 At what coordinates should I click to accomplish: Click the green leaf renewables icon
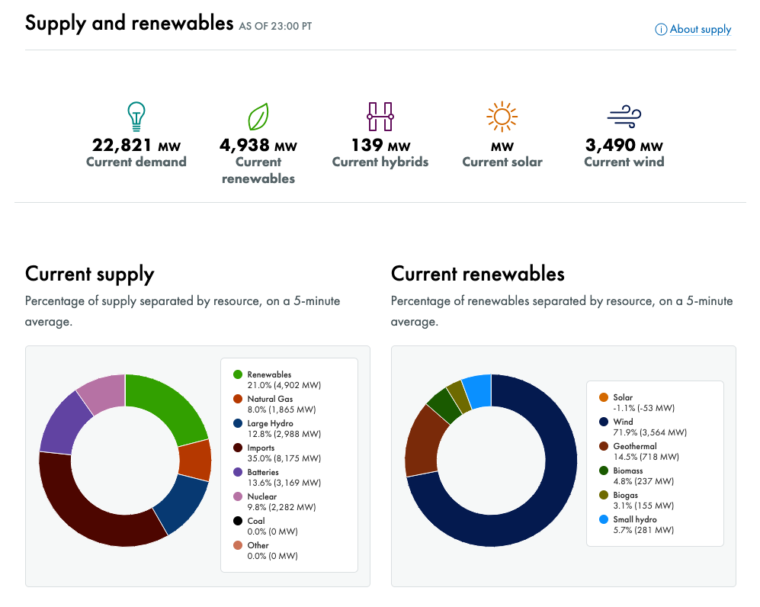coord(258,117)
